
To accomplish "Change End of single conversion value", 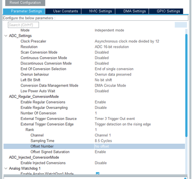I will point(114,69).
